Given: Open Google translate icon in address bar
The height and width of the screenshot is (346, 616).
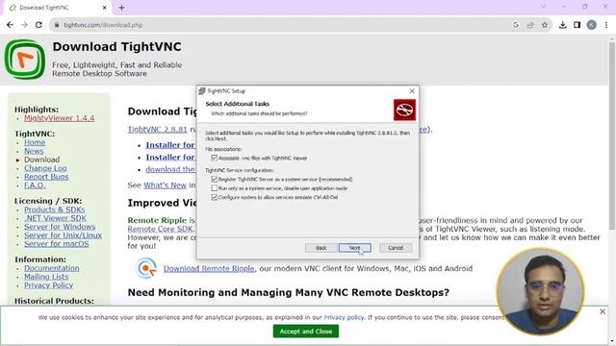Looking at the screenshot, I should [516, 25].
